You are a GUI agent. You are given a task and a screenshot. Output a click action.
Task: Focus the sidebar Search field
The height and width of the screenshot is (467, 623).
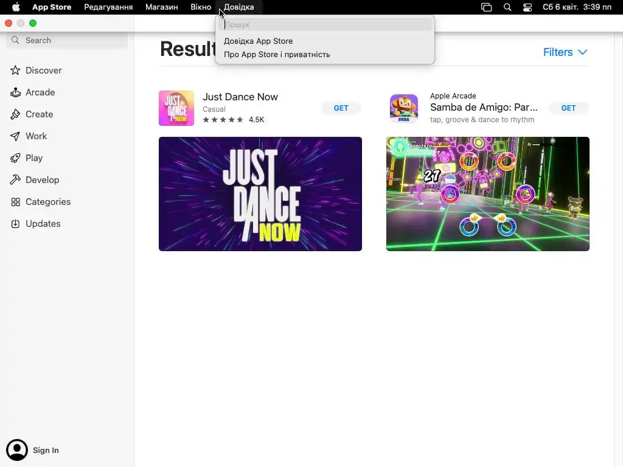pyautogui.click(x=67, y=40)
